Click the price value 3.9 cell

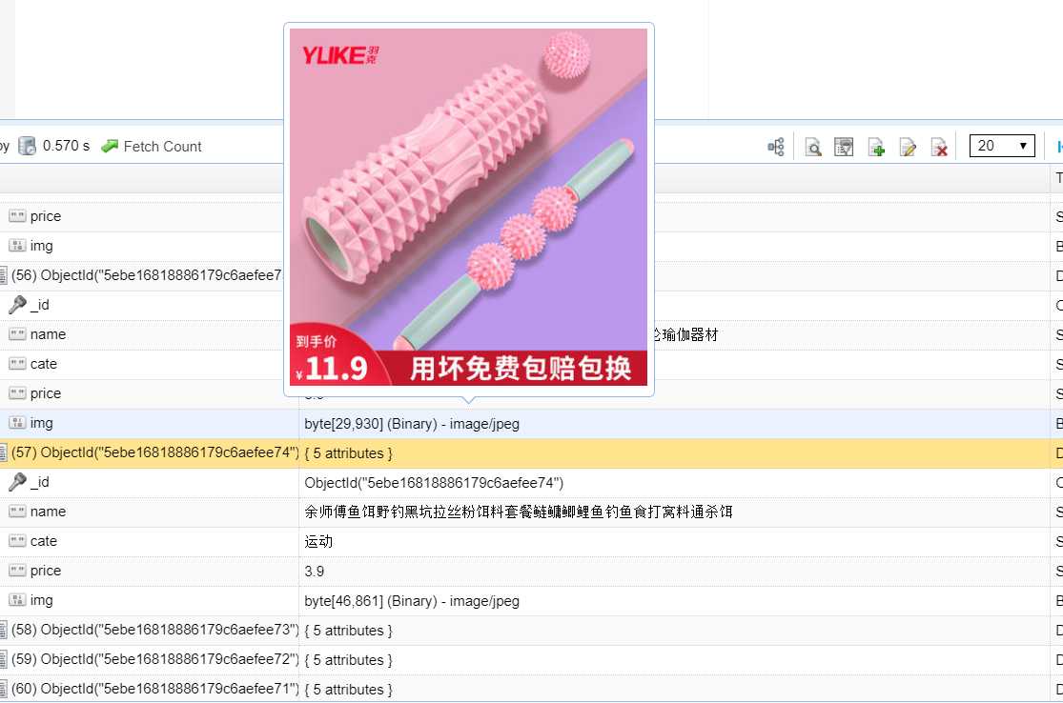tap(315, 571)
